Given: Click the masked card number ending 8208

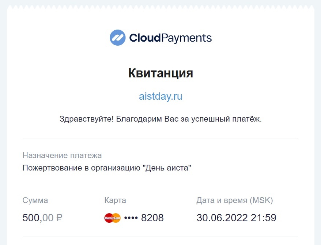Looking at the screenshot, I should [x=144, y=218].
